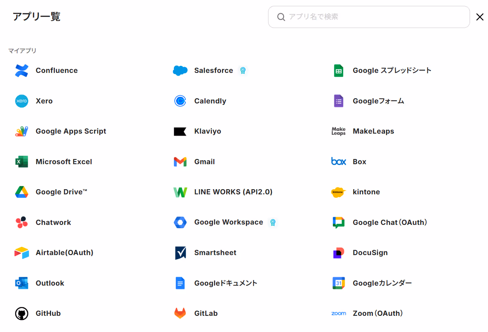Select the Smartsheet app name
Viewport: 488px width, 332px height.
pos(215,253)
